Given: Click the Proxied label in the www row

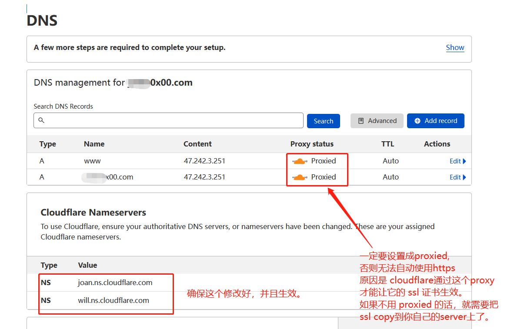Looking at the screenshot, I should point(324,161).
